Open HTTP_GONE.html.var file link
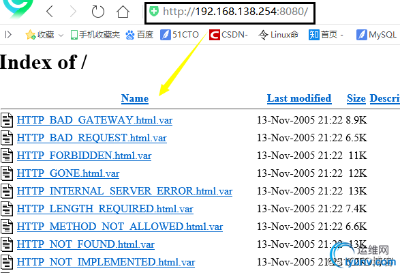Screen dimensions: 400x273 point(68,173)
